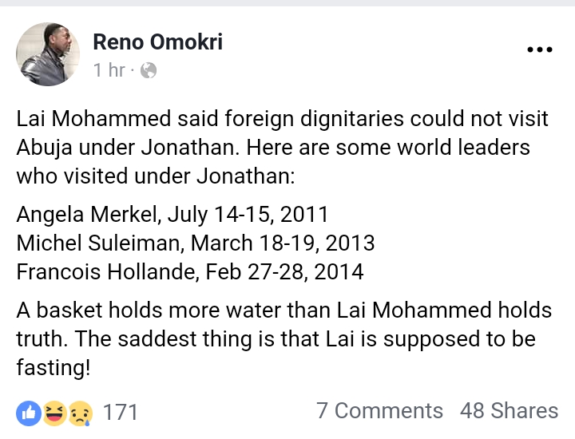This screenshot has width=575, height=439.
Task: Click the Francois Hollande, Feb 27-28 line
Action: tap(190, 271)
